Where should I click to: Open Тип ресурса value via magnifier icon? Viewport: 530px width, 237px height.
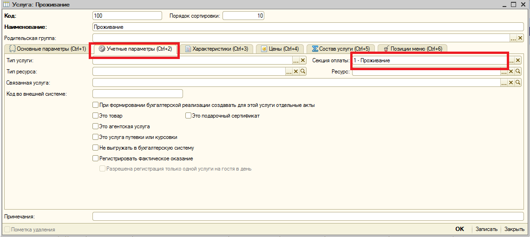pyautogui.click(x=303, y=72)
